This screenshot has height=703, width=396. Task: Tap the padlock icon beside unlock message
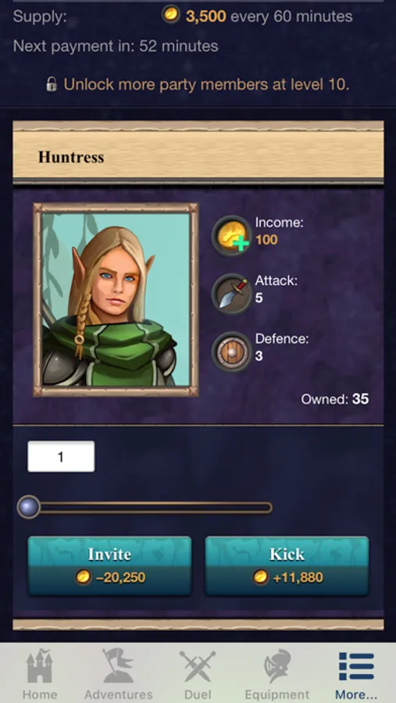point(52,84)
